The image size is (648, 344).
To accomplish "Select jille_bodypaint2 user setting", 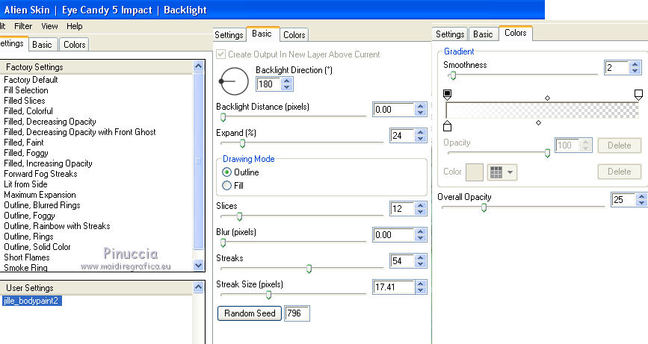I will [31, 301].
